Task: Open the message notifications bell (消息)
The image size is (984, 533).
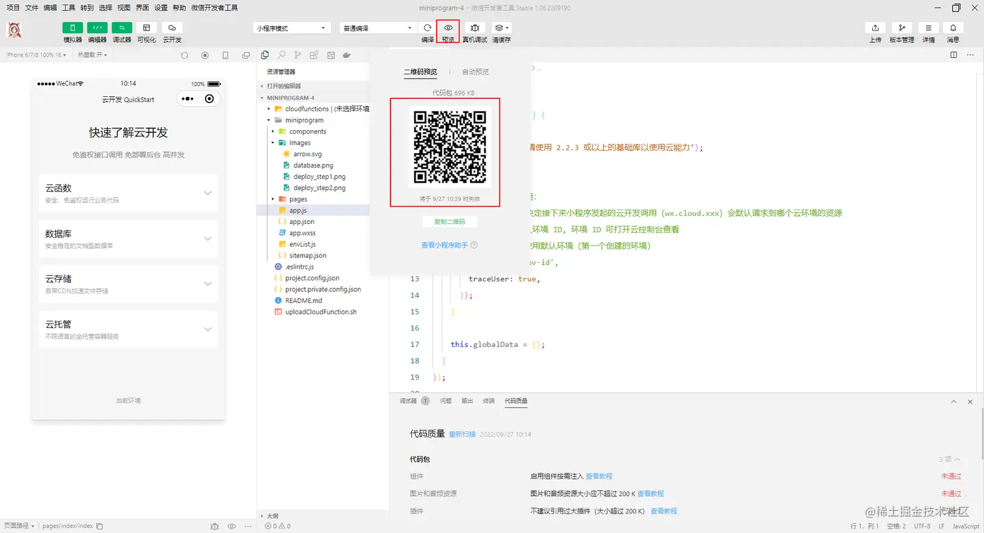Action: click(953, 28)
